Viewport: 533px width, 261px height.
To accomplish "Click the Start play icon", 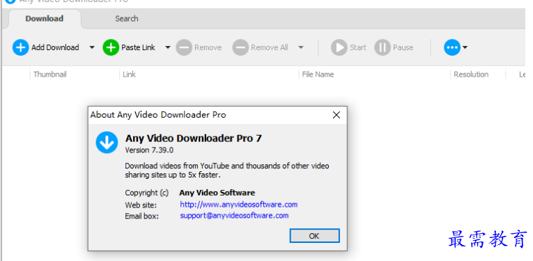I will coord(339,47).
